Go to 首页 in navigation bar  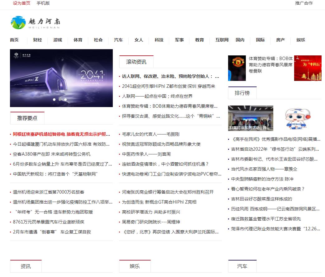click(14, 40)
